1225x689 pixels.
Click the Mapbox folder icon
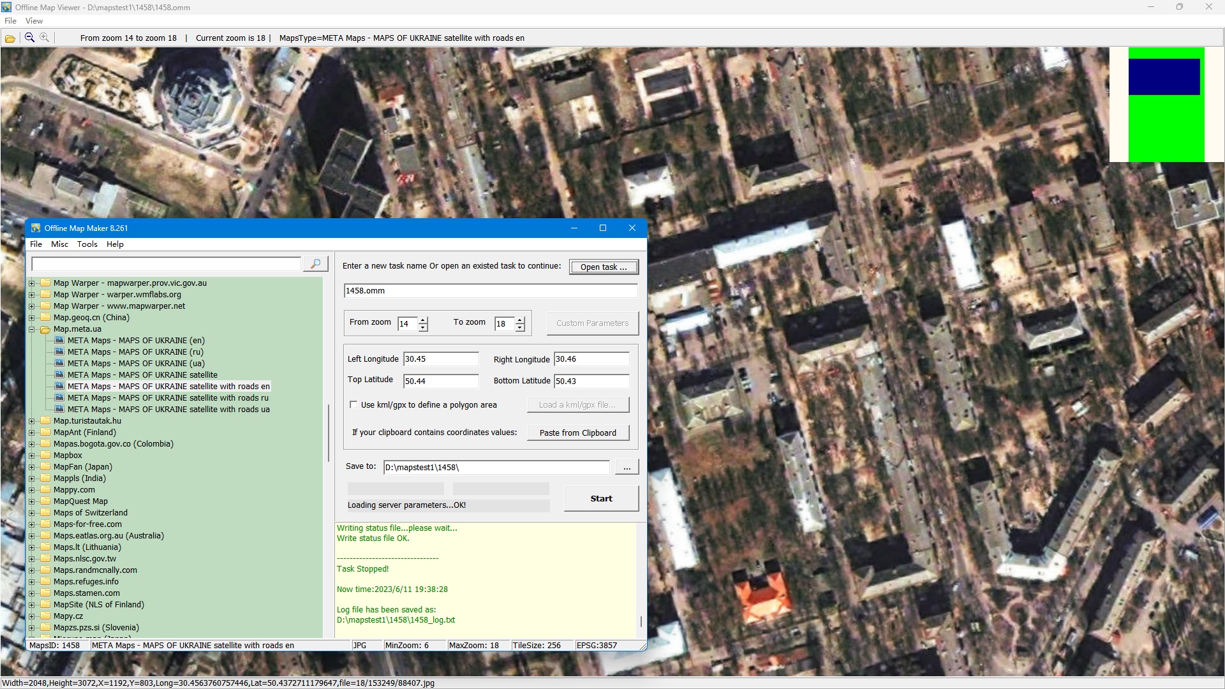click(x=45, y=456)
